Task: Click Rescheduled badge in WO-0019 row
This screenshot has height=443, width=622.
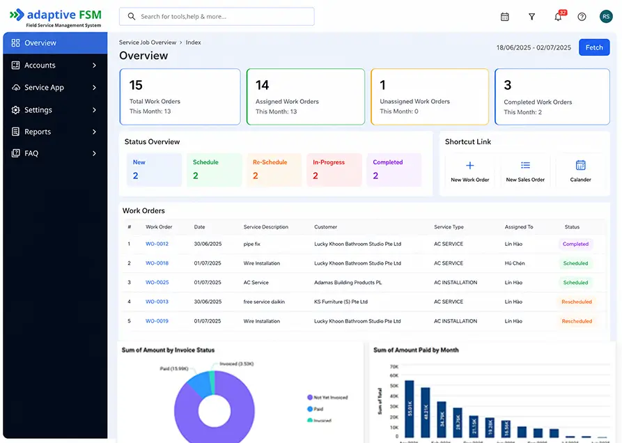Action: (577, 321)
